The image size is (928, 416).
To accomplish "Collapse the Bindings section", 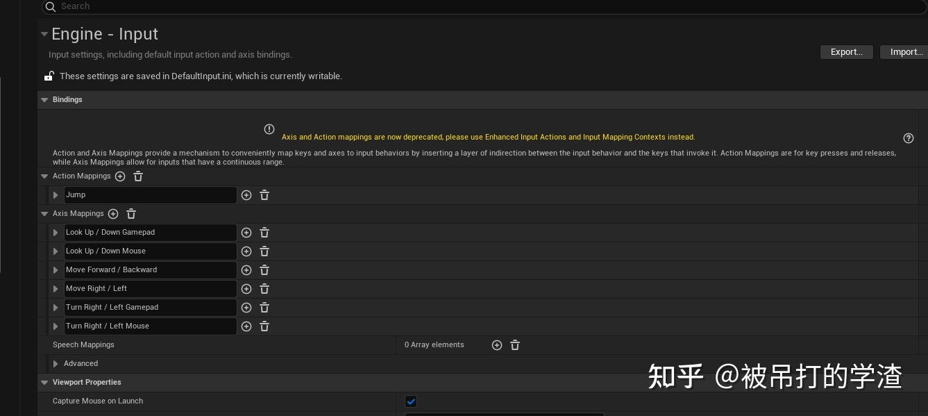I will coord(44,99).
